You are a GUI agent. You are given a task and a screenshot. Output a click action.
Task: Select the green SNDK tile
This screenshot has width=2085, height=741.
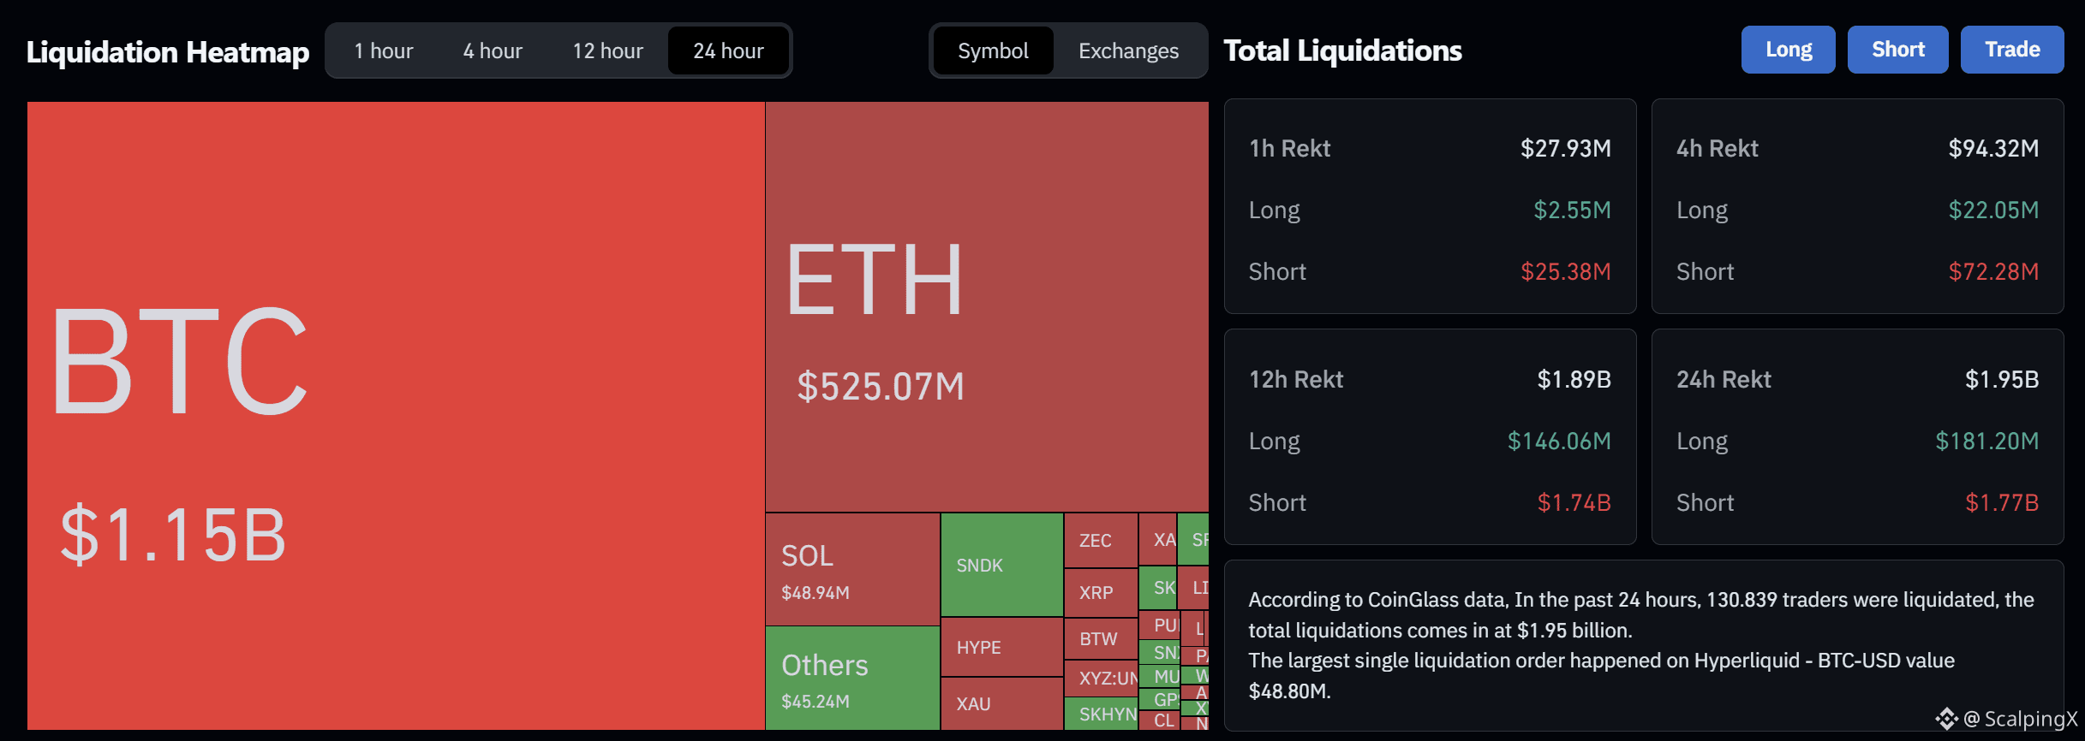point(1001,565)
